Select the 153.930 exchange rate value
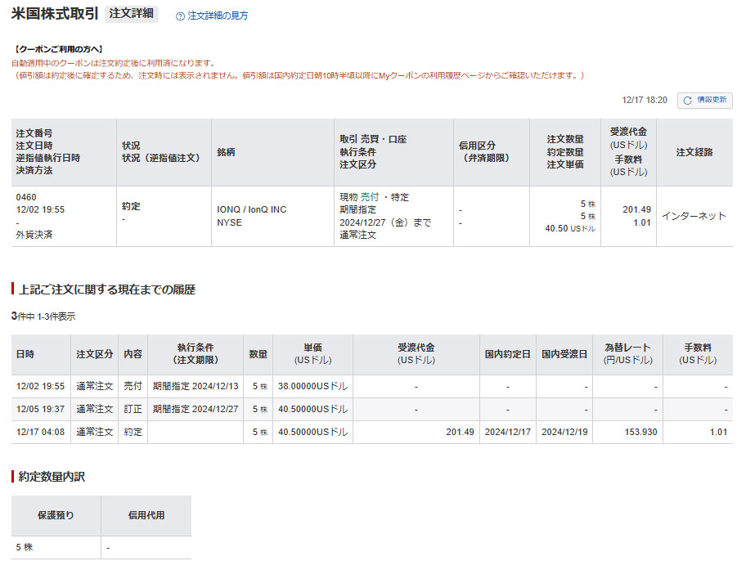The height and width of the screenshot is (570, 746). [640, 432]
